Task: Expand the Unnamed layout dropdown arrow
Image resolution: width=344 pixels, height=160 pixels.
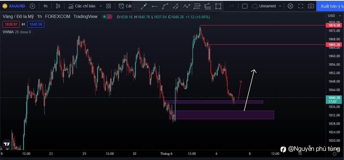Action: click(280, 6)
